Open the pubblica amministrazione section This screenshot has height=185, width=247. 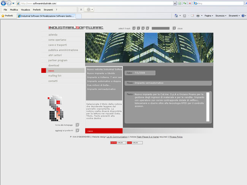tap(63, 50)
